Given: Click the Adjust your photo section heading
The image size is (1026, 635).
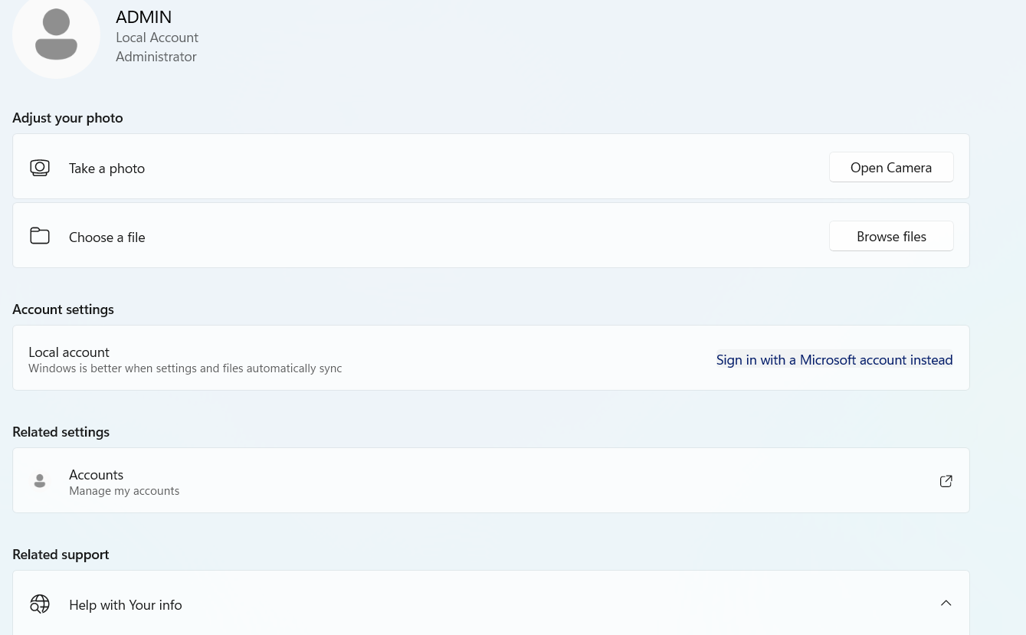Looking at the screenshot, I should pyautogui.click(x=67, y=118).
